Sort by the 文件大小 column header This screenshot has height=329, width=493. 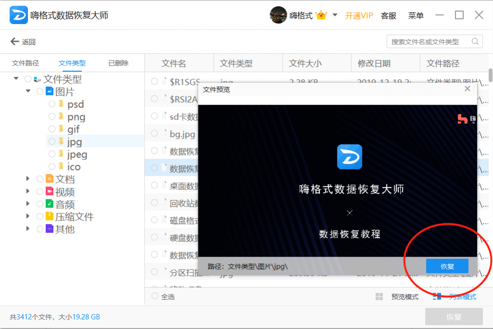305,63
